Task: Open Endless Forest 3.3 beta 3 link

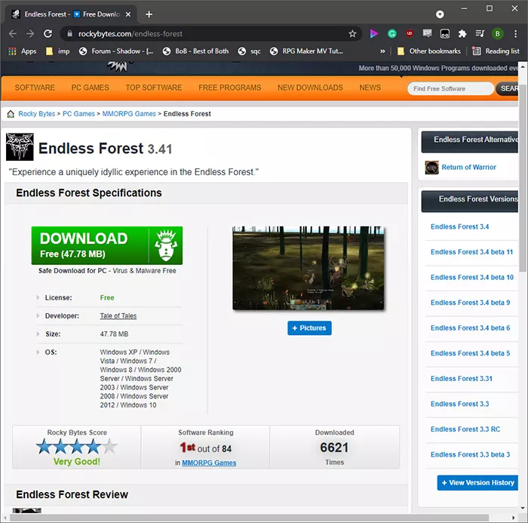Action: (471, 454)
